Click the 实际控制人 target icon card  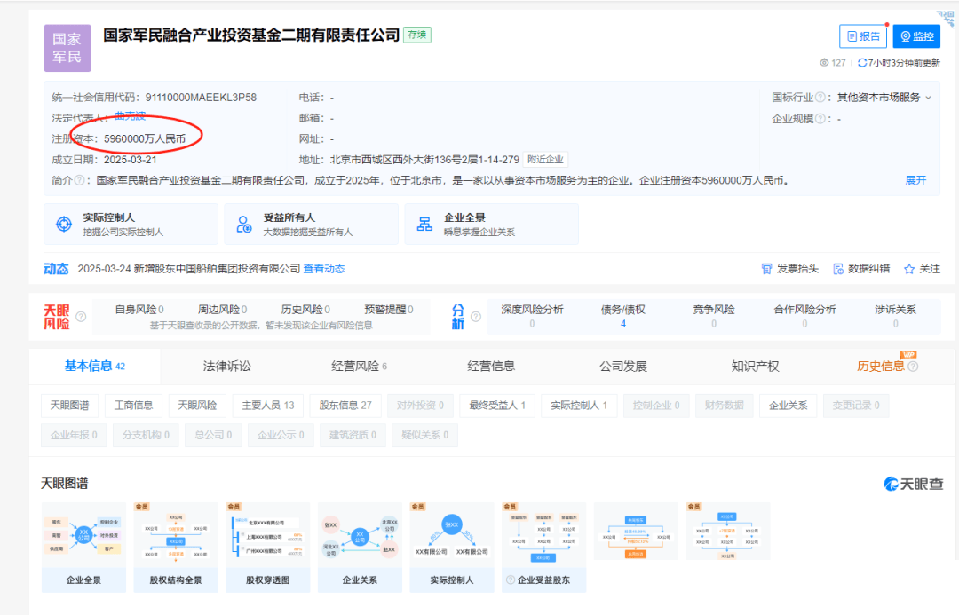tap(131, 225)
